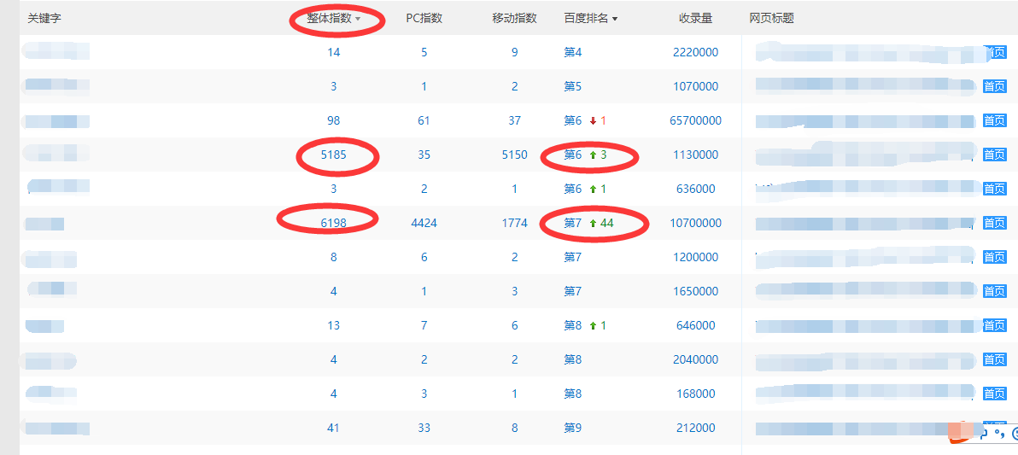The height and width of the screenshot is (455, 1018).
Task: Click the indexed count 1070000
Action: pyautogui.click(x=695, y=86)
